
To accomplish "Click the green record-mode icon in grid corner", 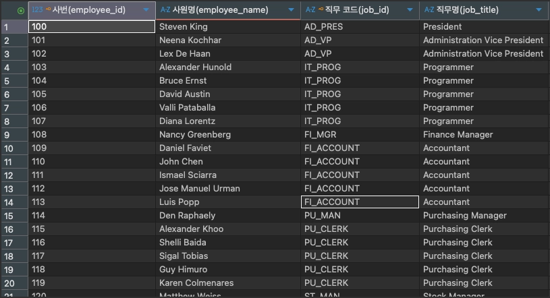I will coord(21,11).
